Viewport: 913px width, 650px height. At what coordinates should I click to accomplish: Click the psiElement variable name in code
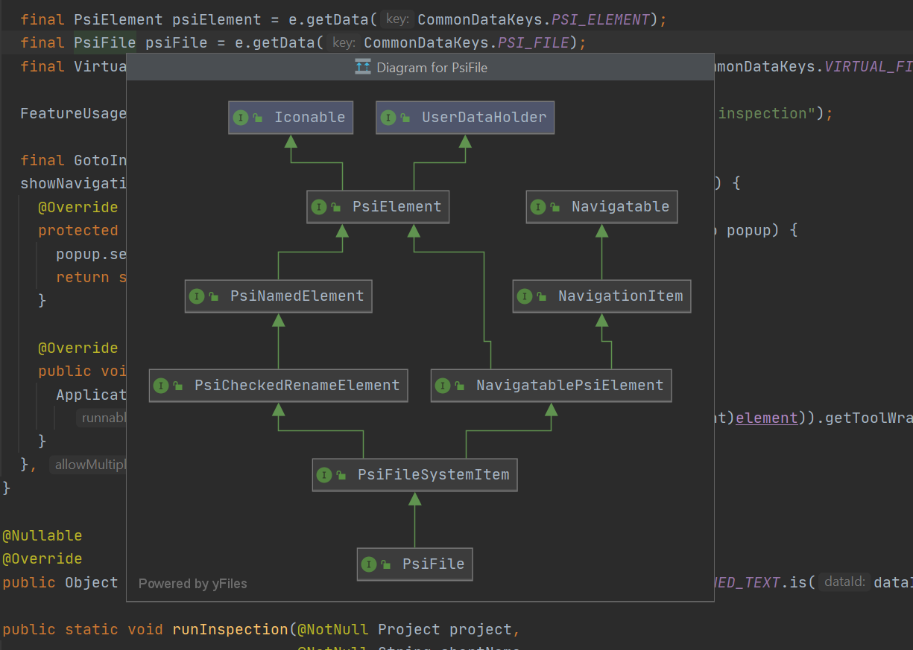pos(217,19)
